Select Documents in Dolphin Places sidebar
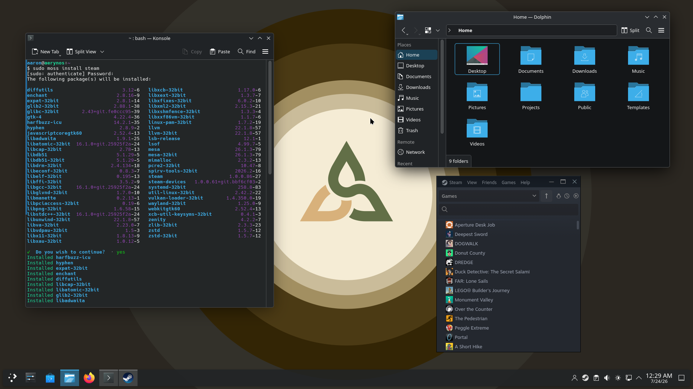 [417, 76]
